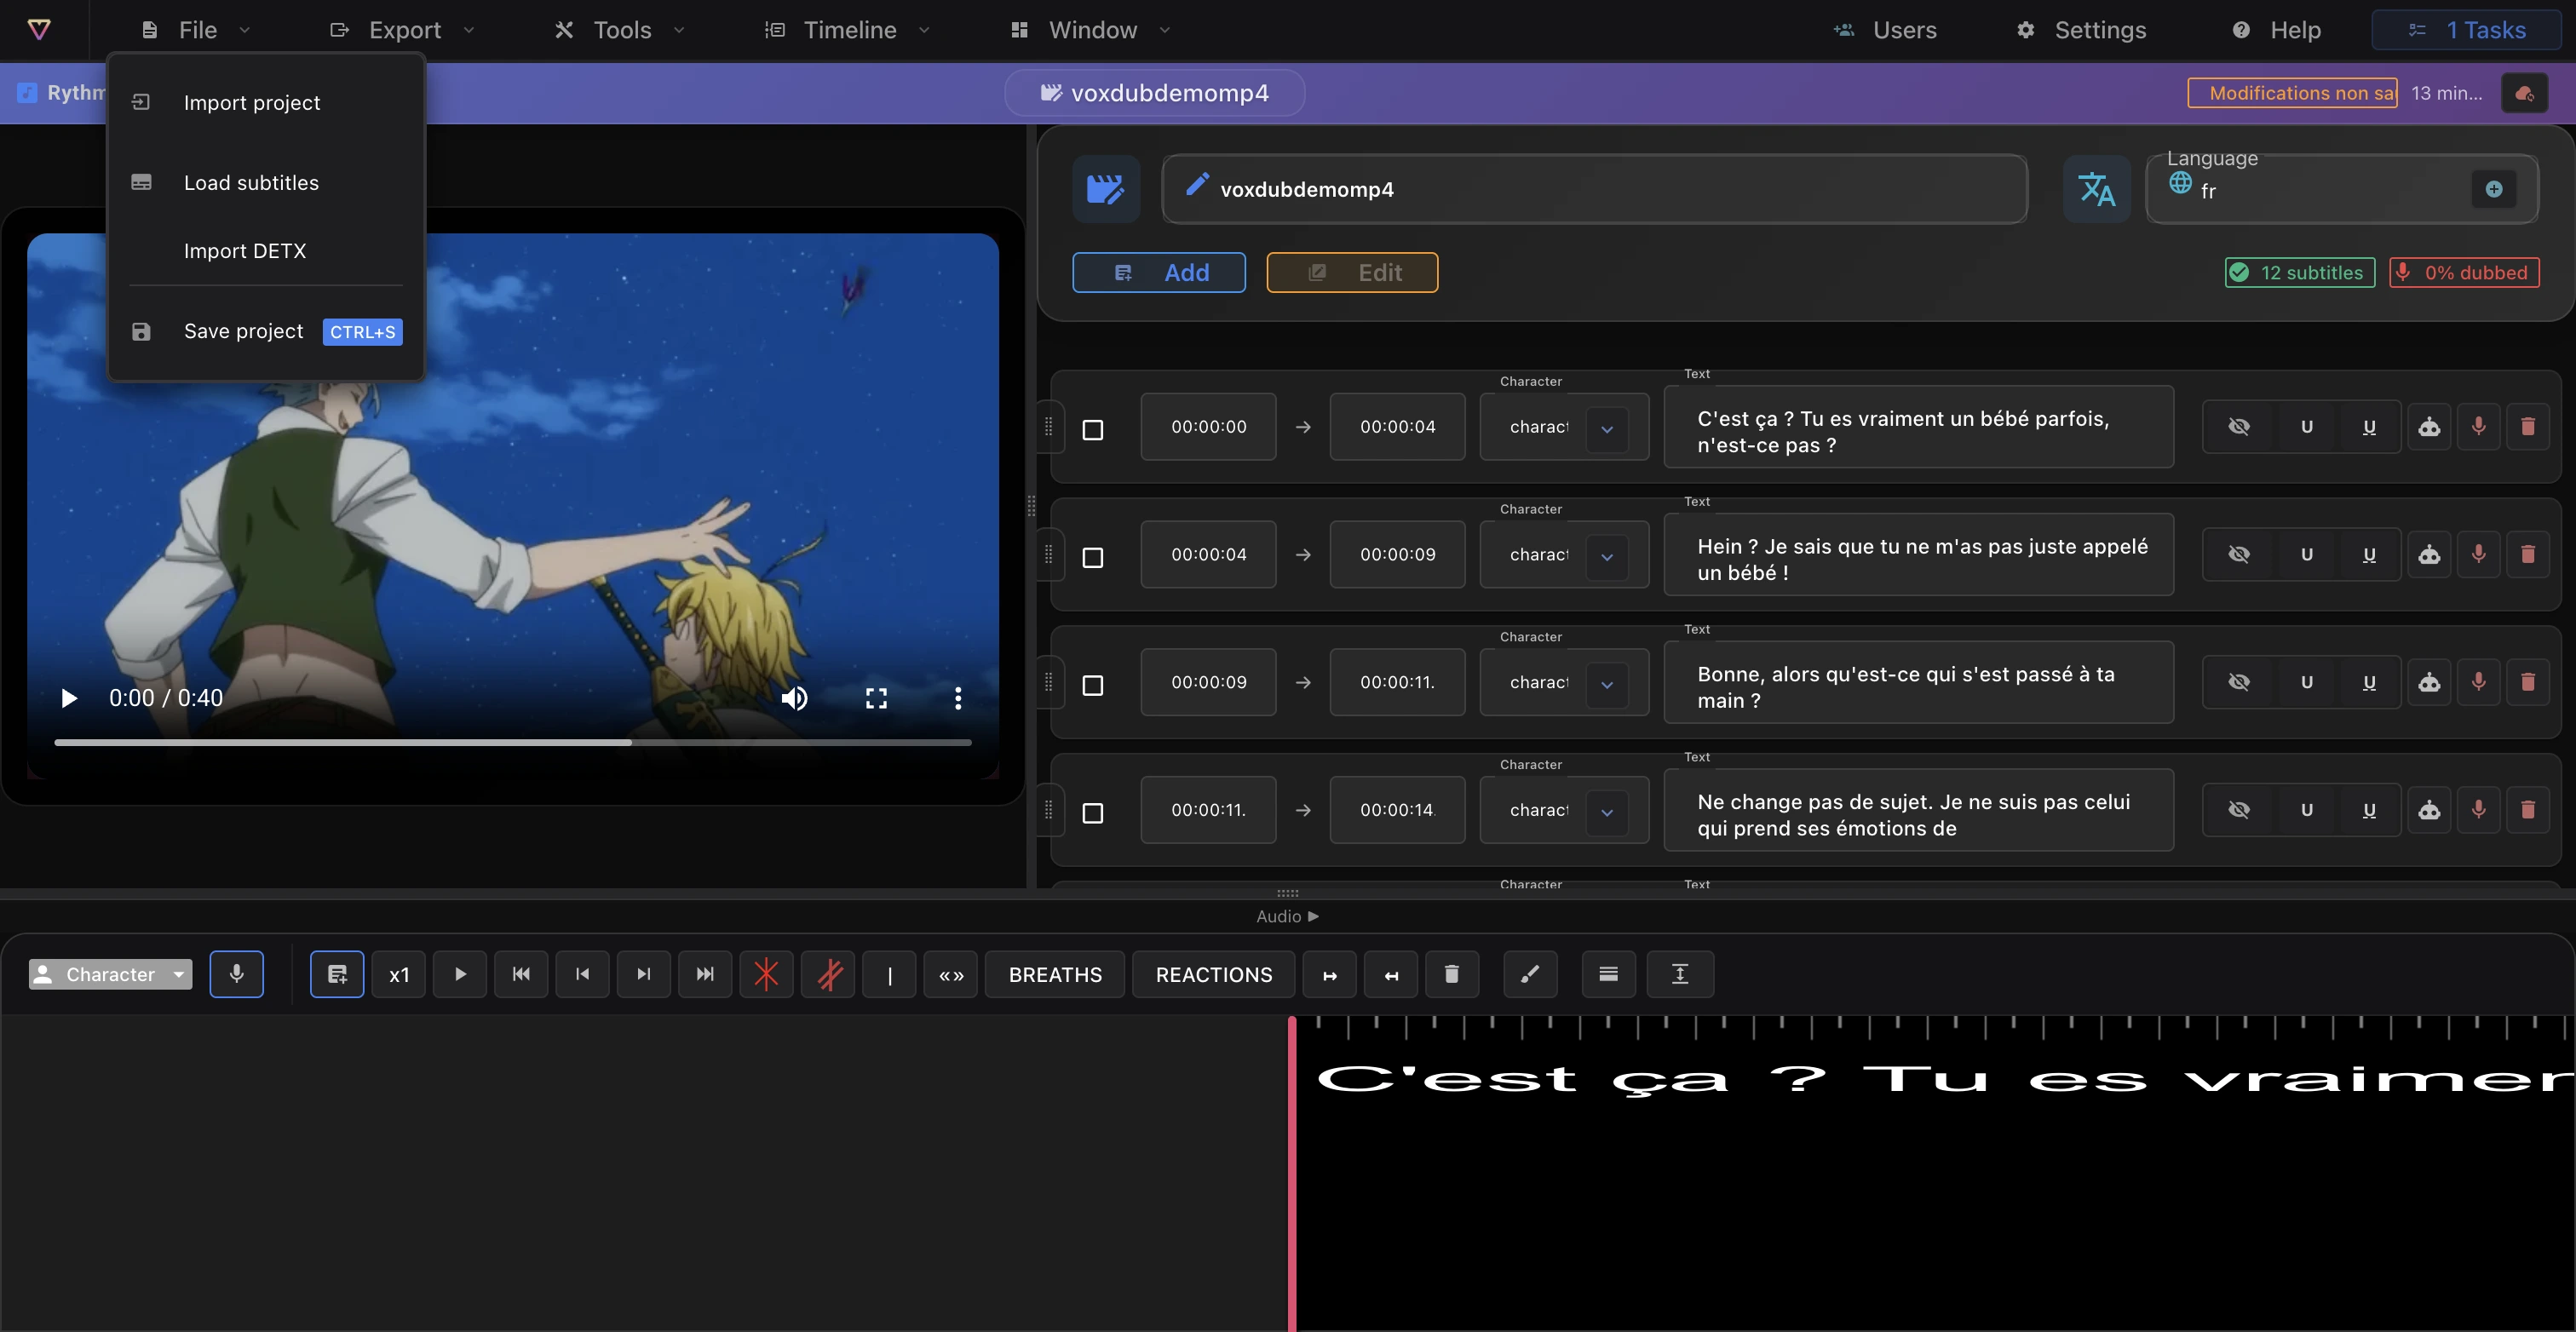Click the orange Edit button
Viewport: 2576px width, 1332px height.
pyautogui.click(x=1352, y=273)
